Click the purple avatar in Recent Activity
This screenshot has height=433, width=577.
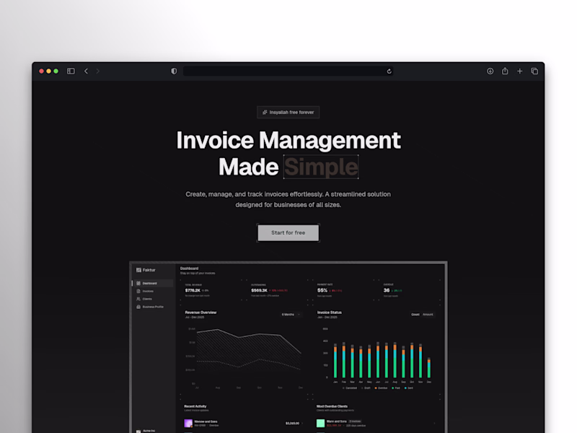(x=188, y=423)
